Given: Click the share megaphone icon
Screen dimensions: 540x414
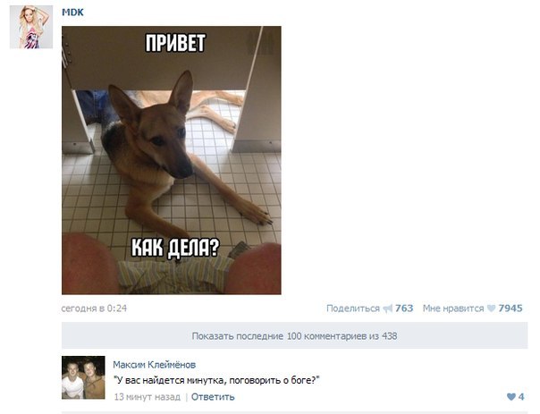Looking at the screenshot, I should (388, 308).
